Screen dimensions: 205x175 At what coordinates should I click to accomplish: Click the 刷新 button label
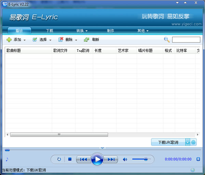pyautogui.click(x=96, y=39)
